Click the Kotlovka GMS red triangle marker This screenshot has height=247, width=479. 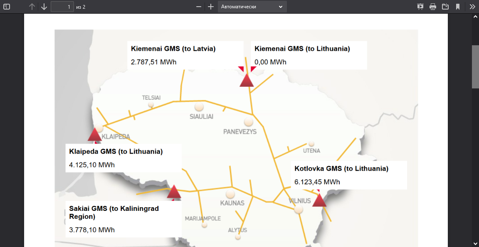coord(319,201)
